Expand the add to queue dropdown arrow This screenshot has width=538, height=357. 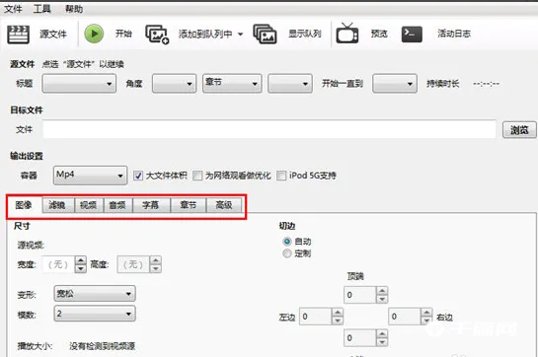[x=240, y=35]
